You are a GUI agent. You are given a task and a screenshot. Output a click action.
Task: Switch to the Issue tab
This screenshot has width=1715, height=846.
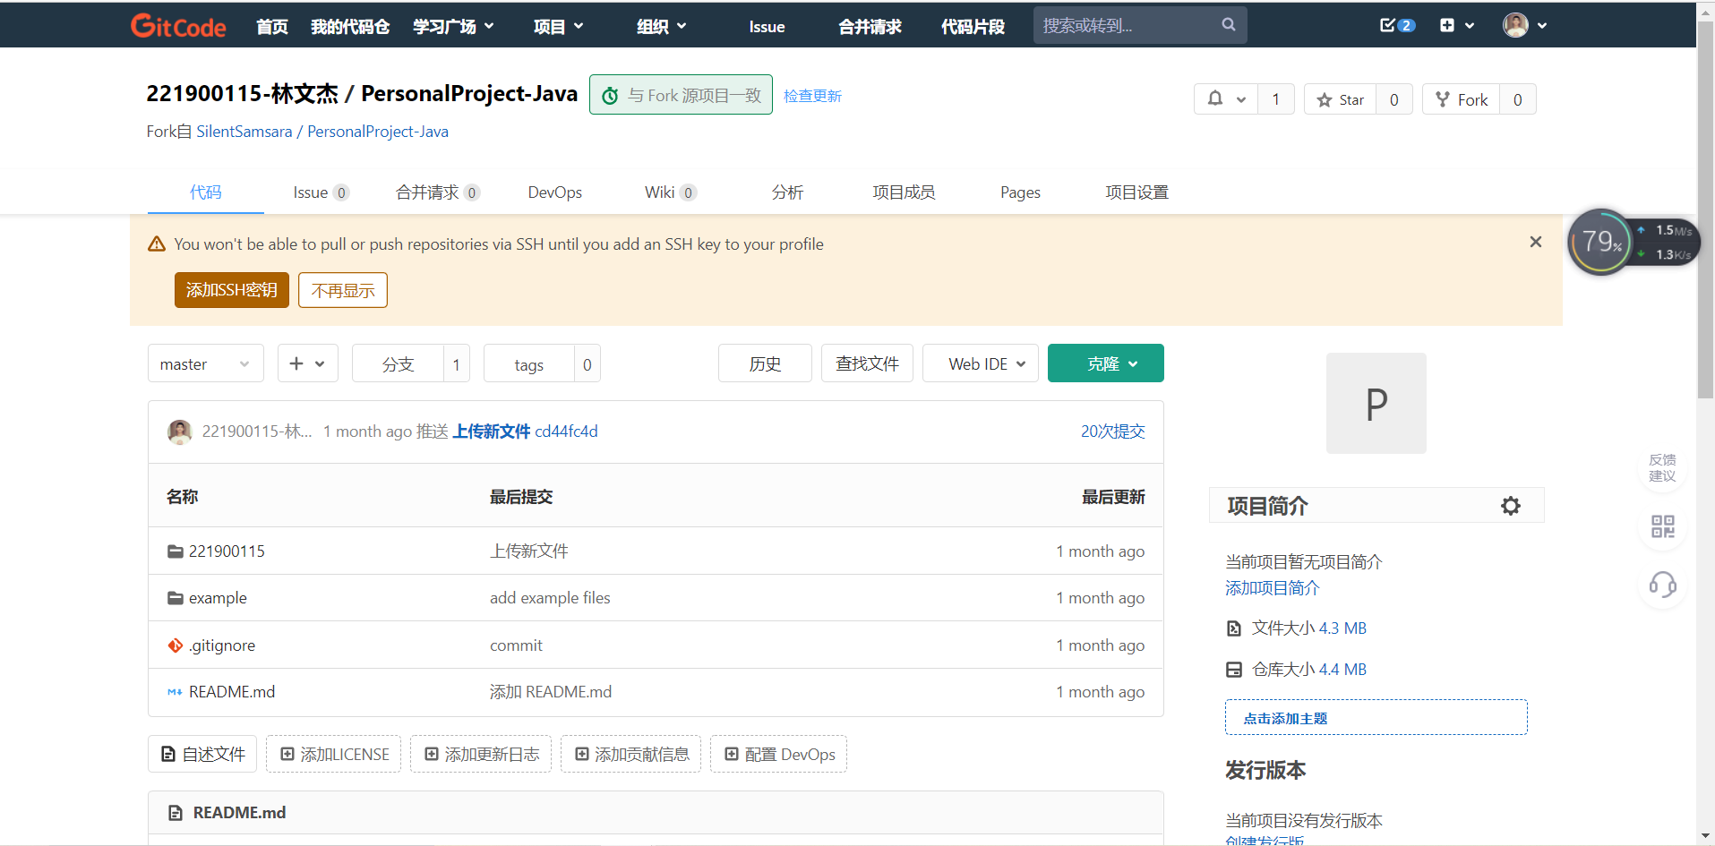pos(320,192)
